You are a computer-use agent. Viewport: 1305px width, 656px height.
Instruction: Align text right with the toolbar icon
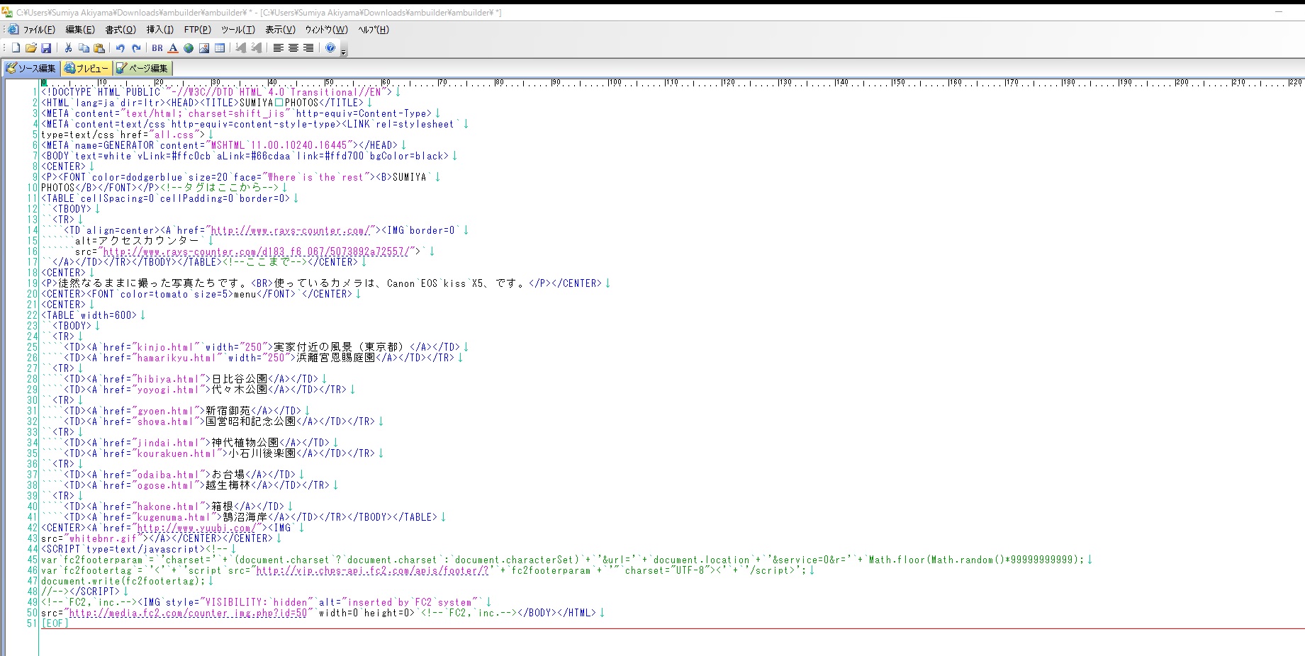coord(309,48)
